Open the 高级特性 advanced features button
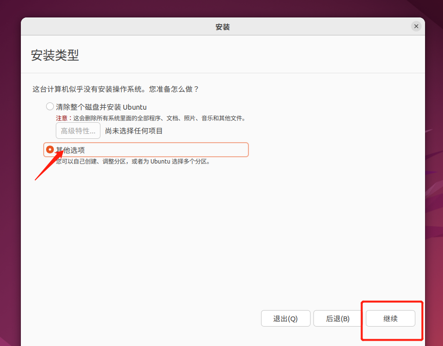Screen dimensions: 443x346 point(78,131)
